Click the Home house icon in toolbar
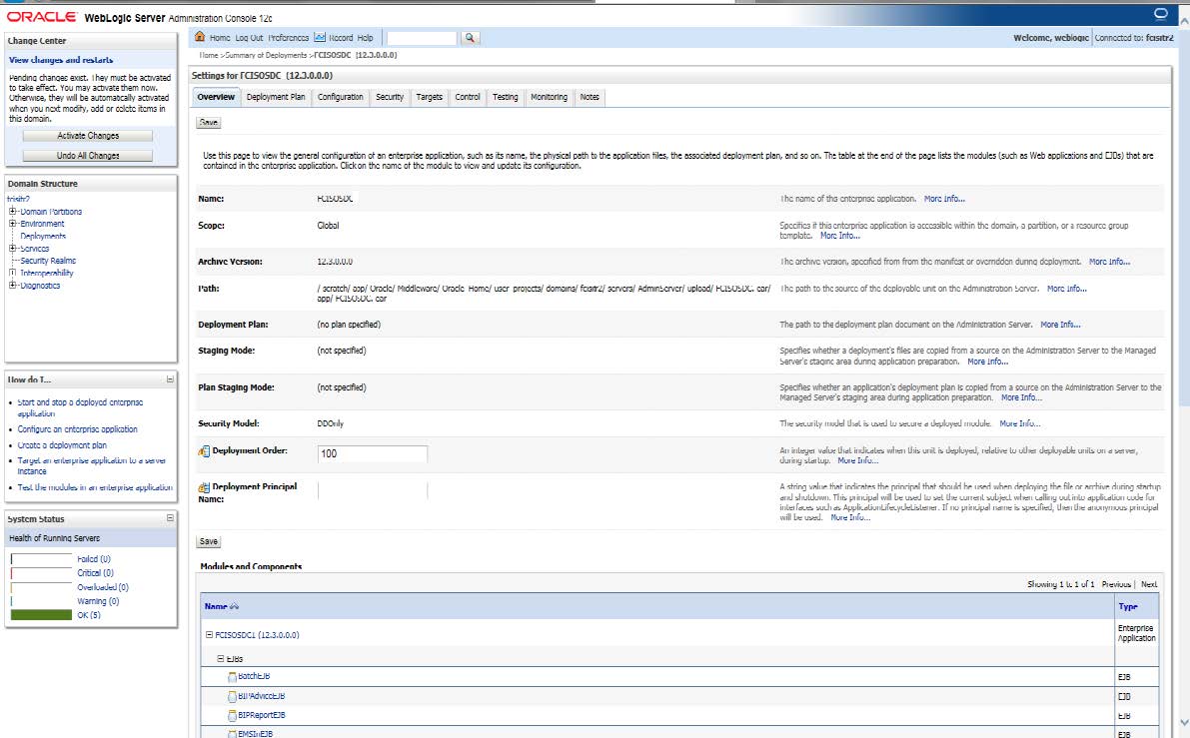This screenshot has height=738, width=1190. click(x=200, y=36)
